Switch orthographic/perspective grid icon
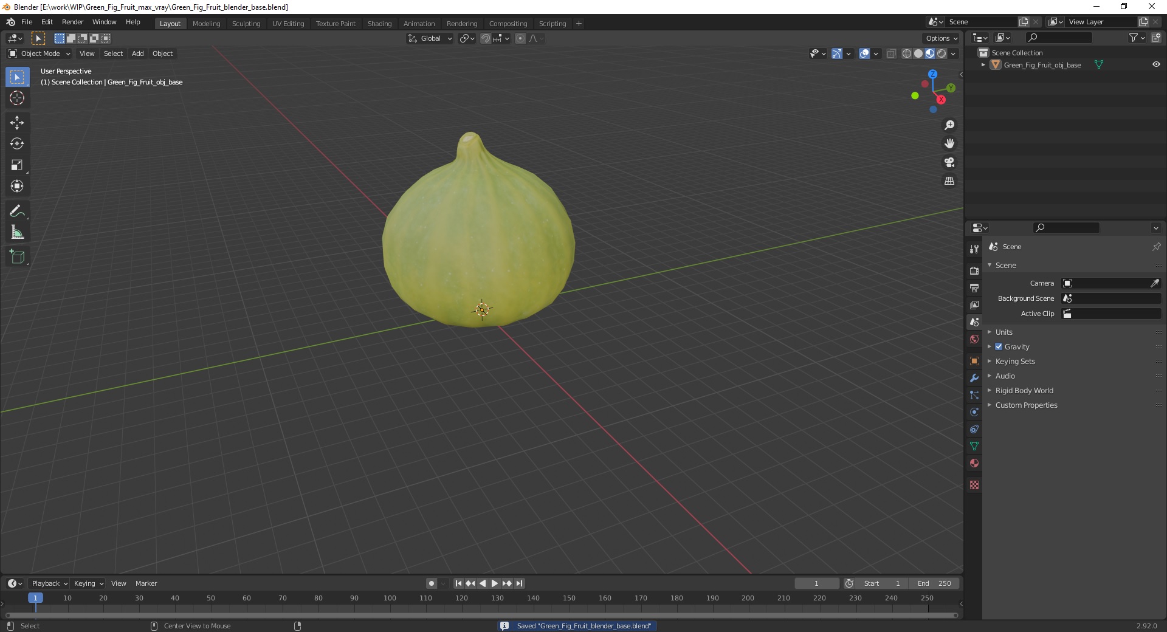Screen dimensions: 1167x632 point(949,181)
